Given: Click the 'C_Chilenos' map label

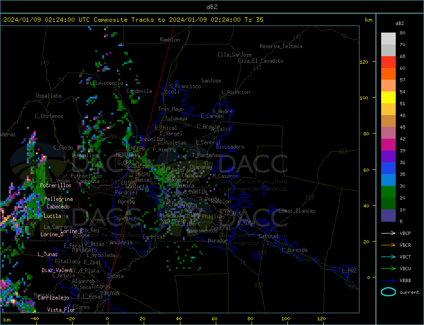Looking at the screenshot, I should (49, 116).
